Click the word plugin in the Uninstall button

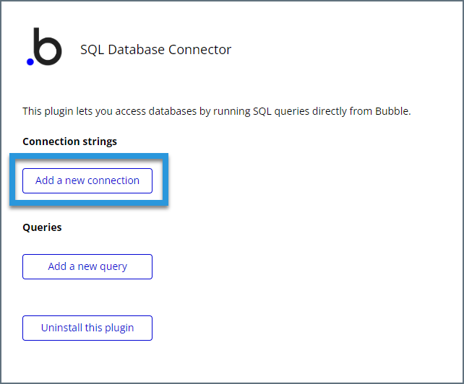119,328
